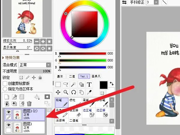Click the blue B channel slider
The image size is (180, 135).
click(x=82, y=67)
